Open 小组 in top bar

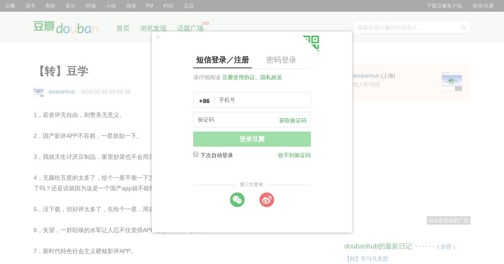click(111, 6)
